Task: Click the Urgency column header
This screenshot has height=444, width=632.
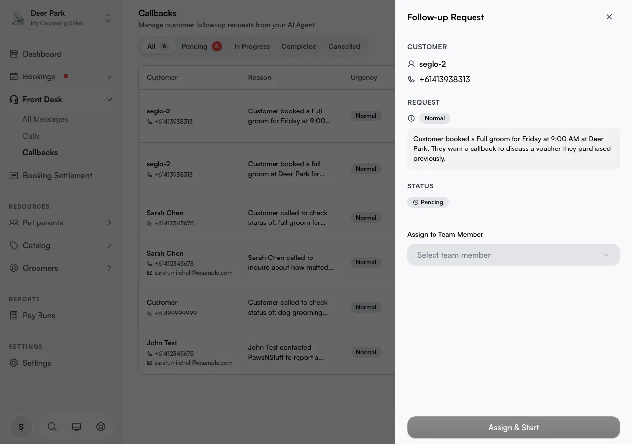Action: [364, 77]
